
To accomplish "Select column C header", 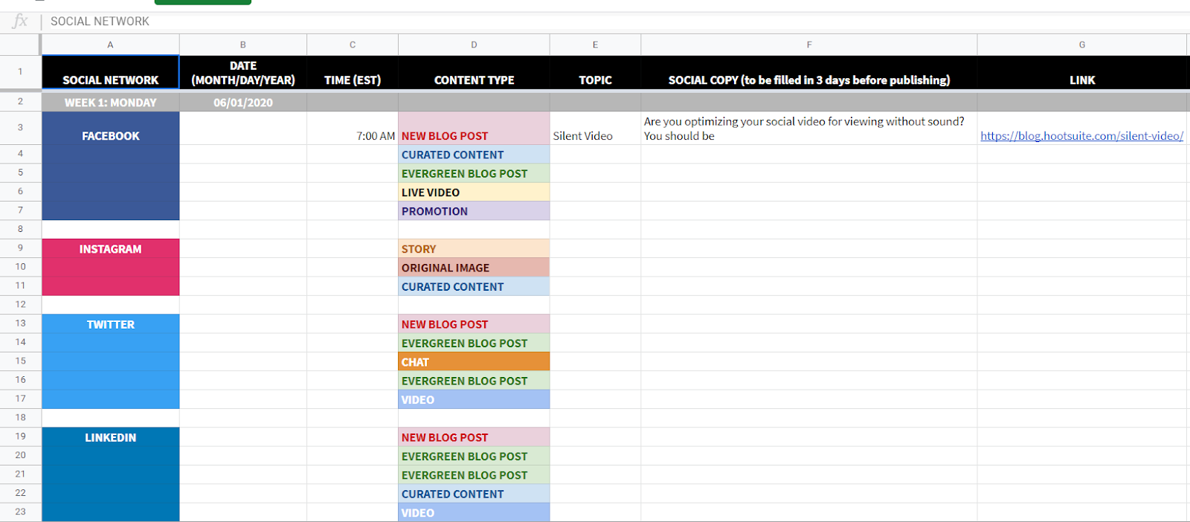I will coord(353,45).
